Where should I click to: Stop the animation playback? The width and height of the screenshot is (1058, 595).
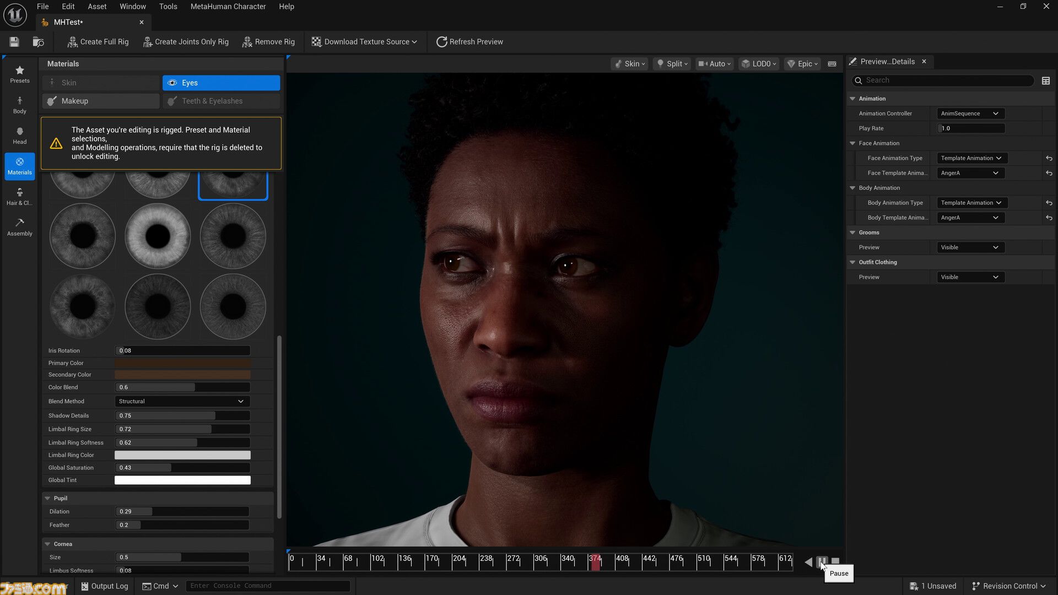[835, 561]
